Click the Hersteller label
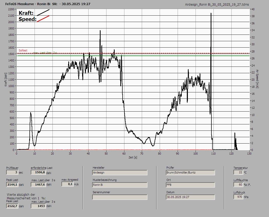The width and height of the screenshot is (269, 217). tap(99, 168)
